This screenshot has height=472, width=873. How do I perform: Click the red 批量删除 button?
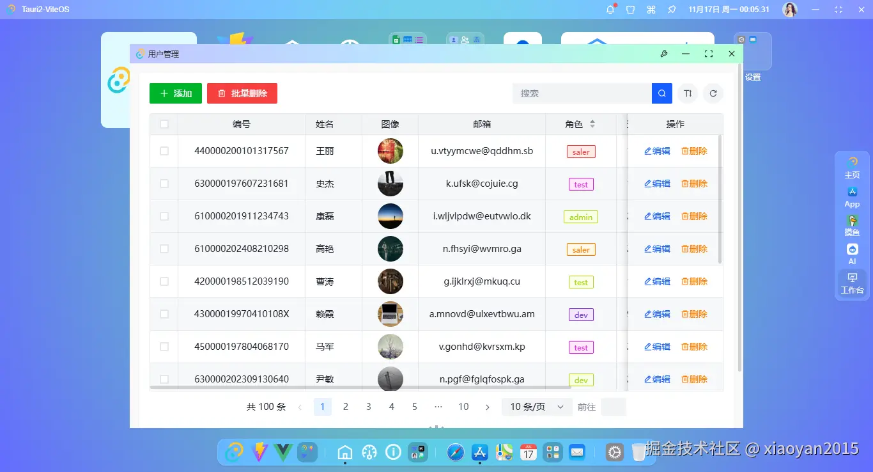(x=242, y=93)
